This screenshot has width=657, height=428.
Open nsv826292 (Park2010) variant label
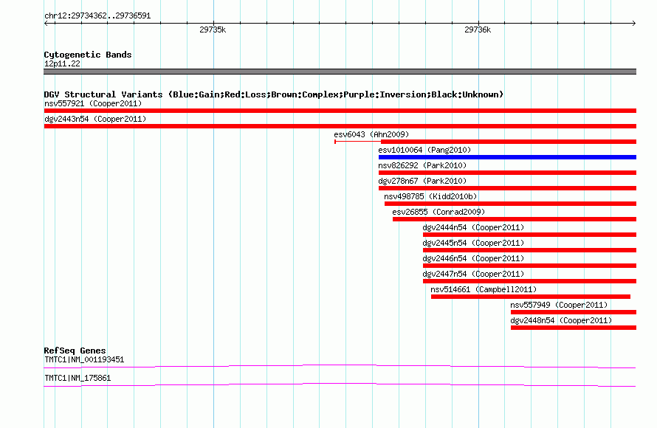(x=422, y=165)
